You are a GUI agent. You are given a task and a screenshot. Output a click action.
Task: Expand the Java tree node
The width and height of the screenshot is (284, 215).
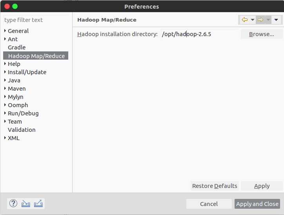tap(5, 80)
